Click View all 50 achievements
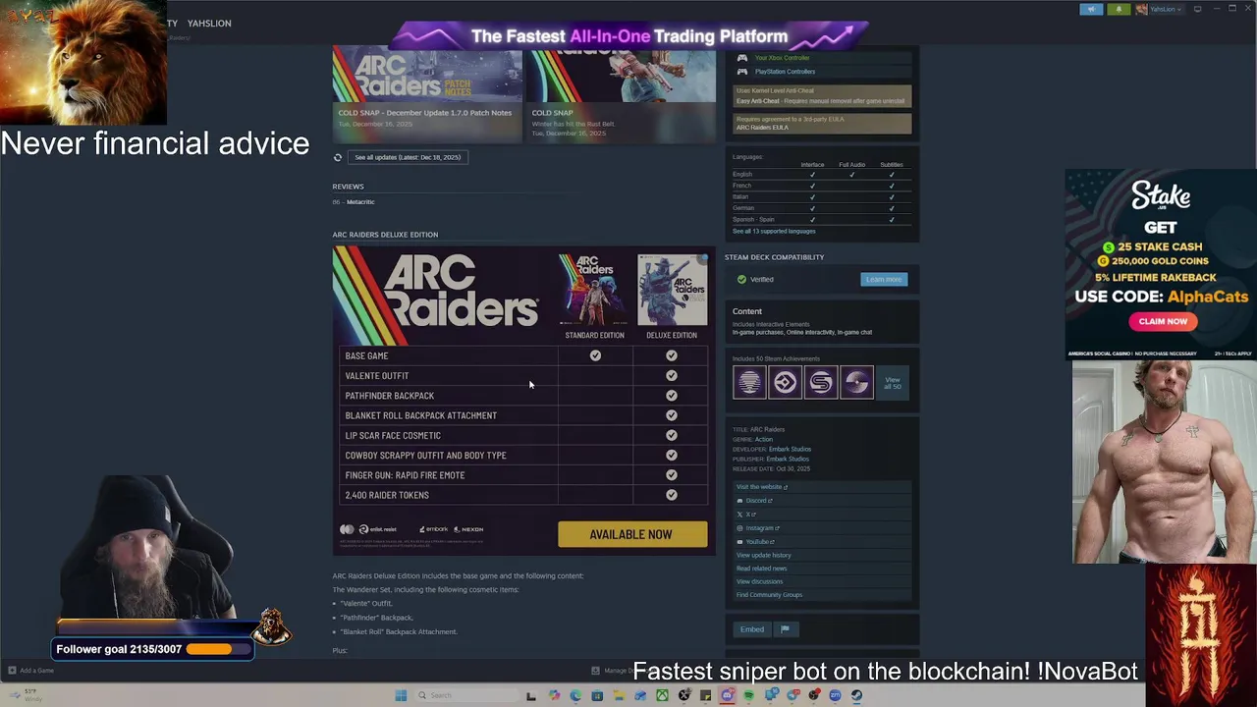Screen dimensions: 1257x707 click(x=892, y=383)
